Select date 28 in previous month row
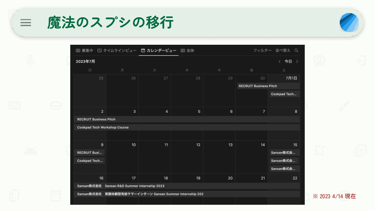The image size is (375, 211). [187, 90]
